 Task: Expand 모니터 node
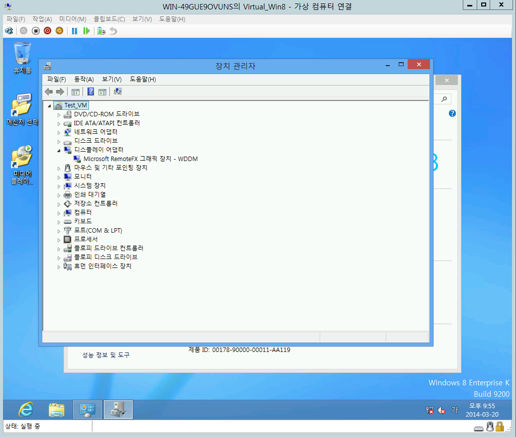click(59, 177)
